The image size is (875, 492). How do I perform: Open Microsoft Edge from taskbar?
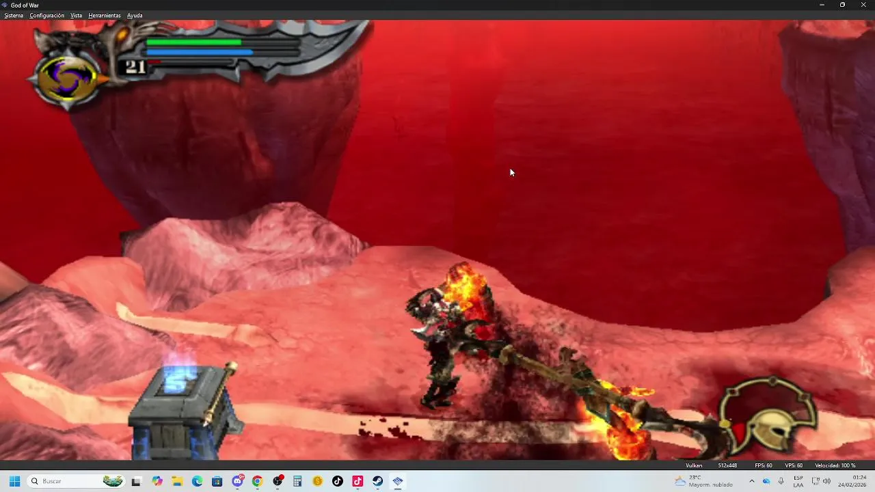tap(197, 481)
